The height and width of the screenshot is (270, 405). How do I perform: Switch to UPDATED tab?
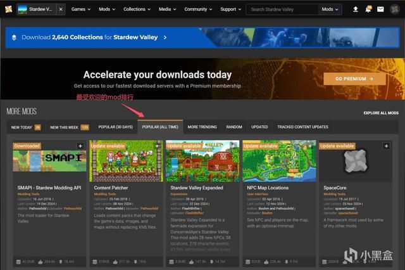pyautogui.click(x=259, y=127)
